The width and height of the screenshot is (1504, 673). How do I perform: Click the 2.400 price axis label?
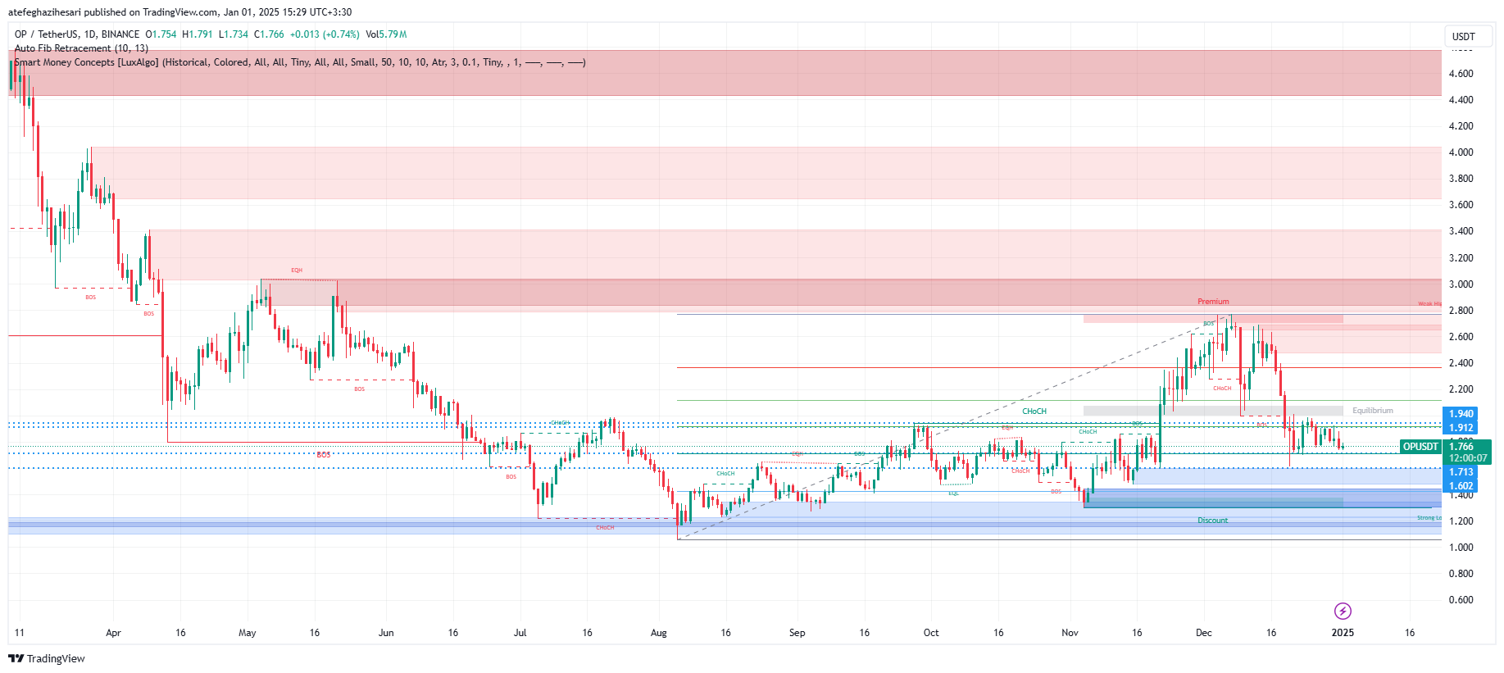pyautogui.click(x=1461, y=363)
